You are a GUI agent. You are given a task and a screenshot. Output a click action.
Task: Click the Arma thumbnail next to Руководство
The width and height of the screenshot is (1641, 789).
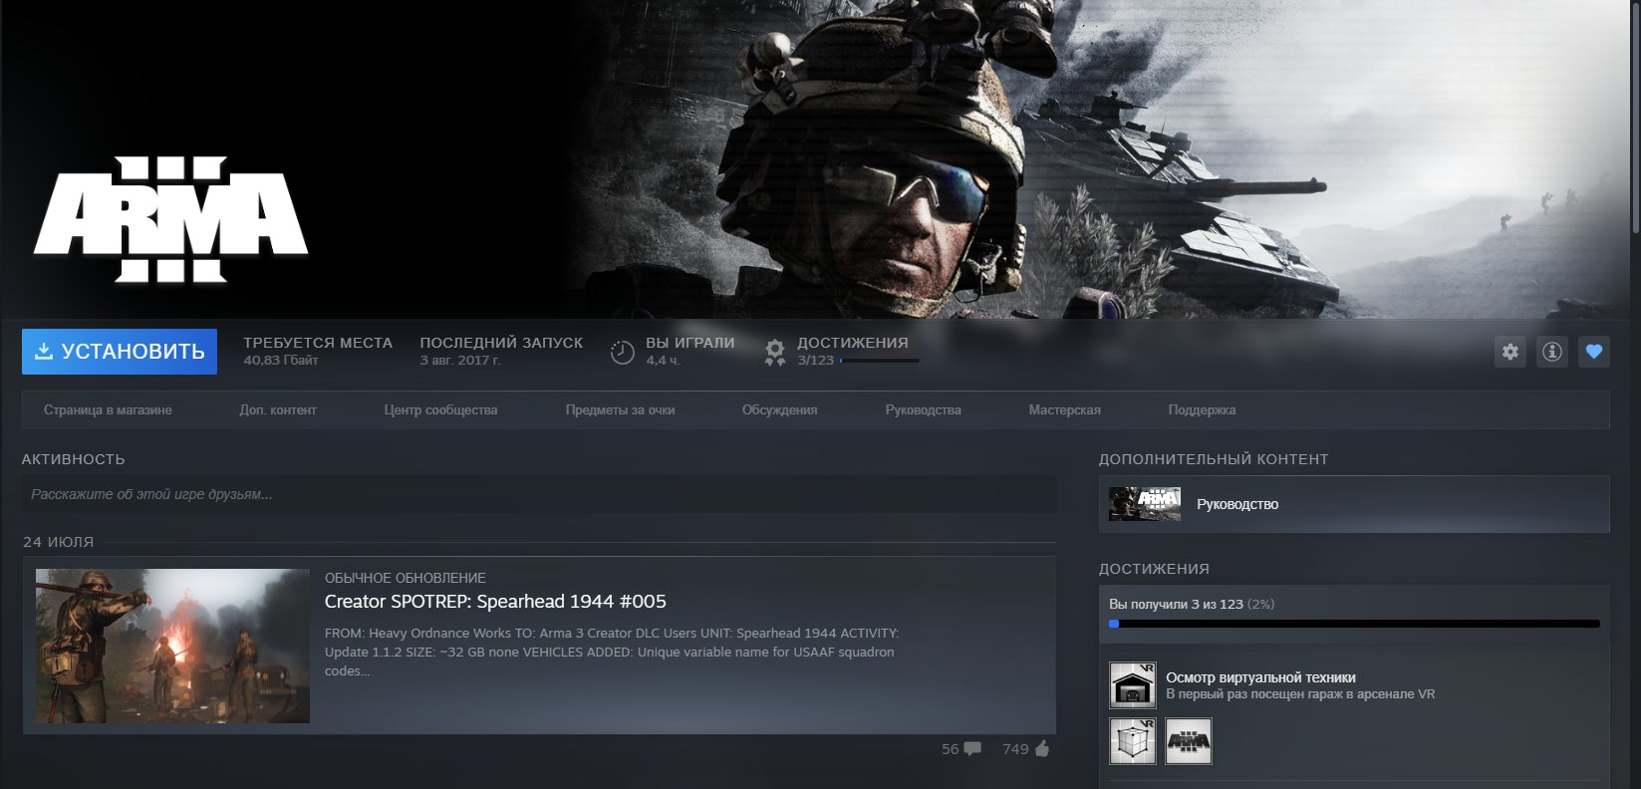point(1145,504)
